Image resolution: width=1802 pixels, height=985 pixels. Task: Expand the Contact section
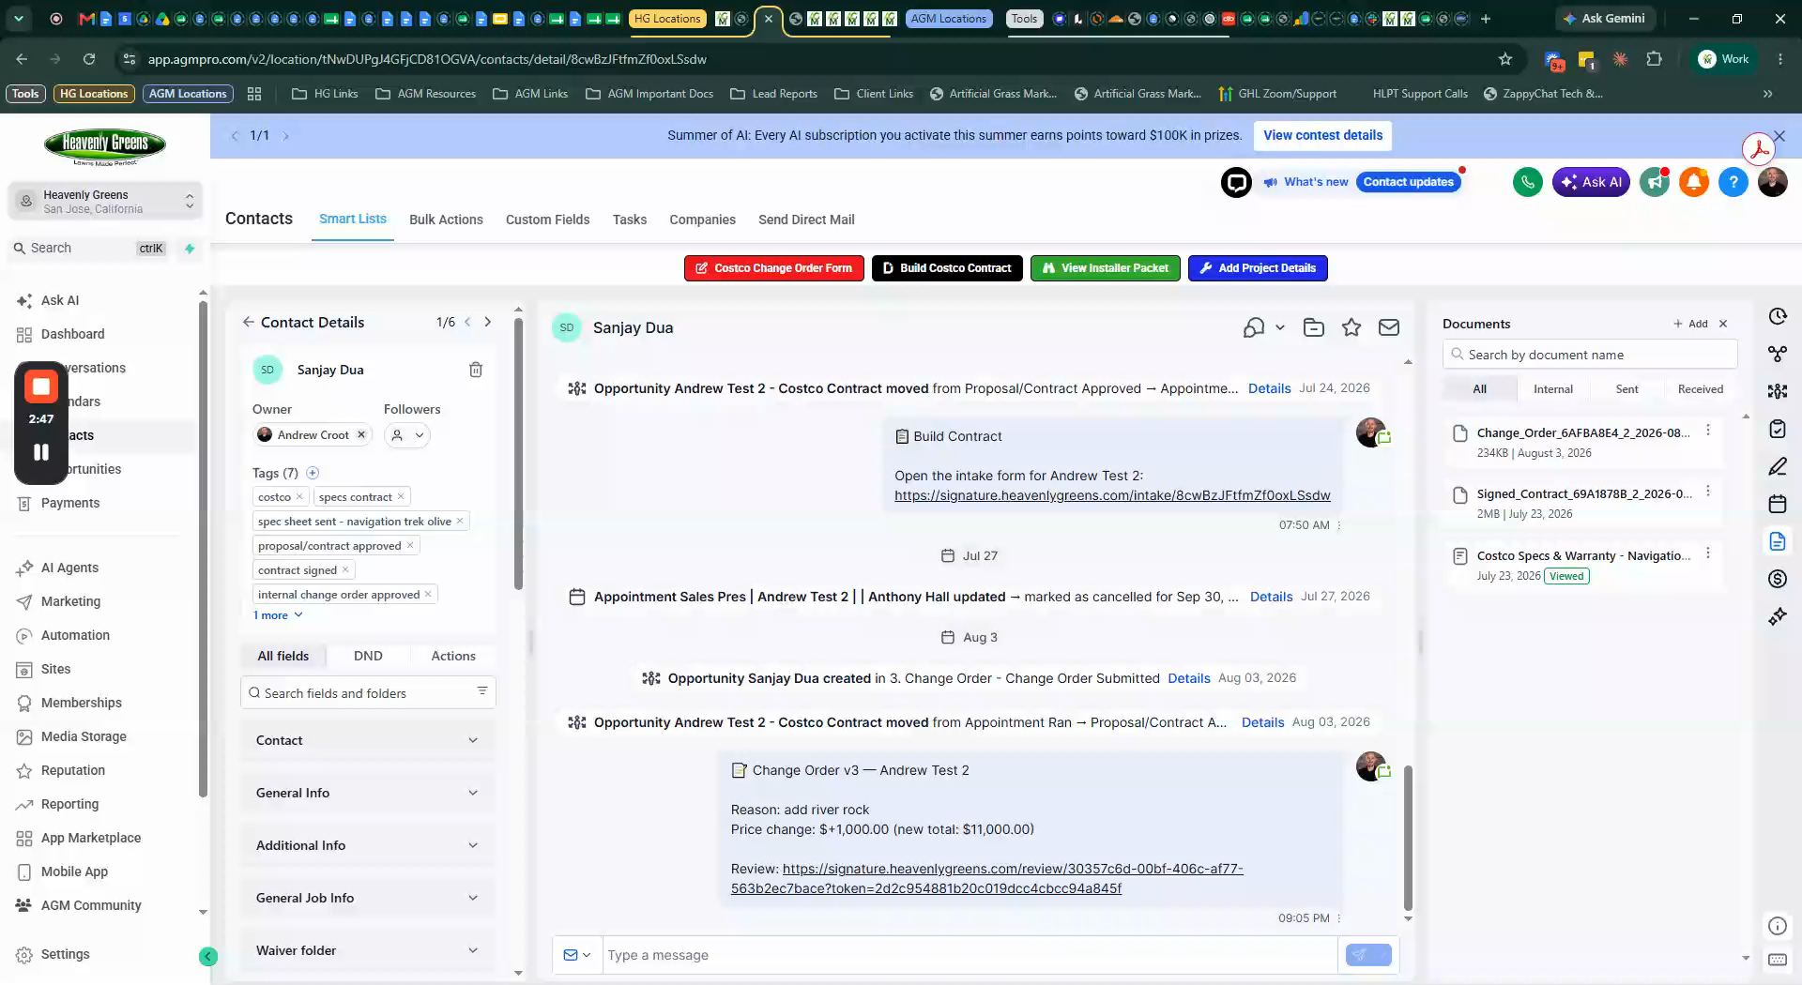click(368, 740)
